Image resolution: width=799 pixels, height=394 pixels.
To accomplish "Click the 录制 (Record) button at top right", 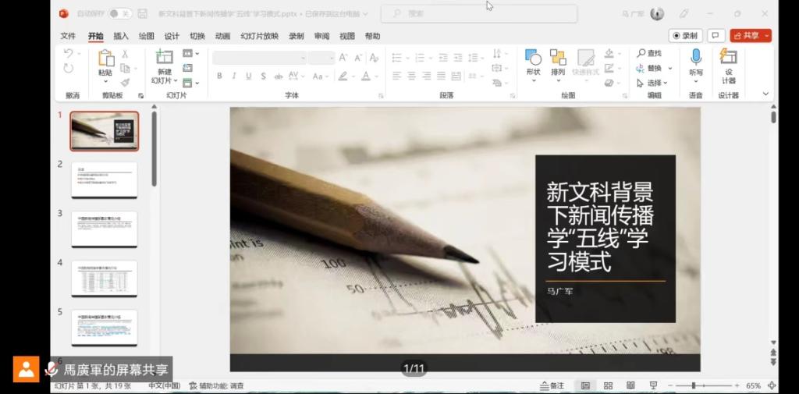I will [685, 36].
